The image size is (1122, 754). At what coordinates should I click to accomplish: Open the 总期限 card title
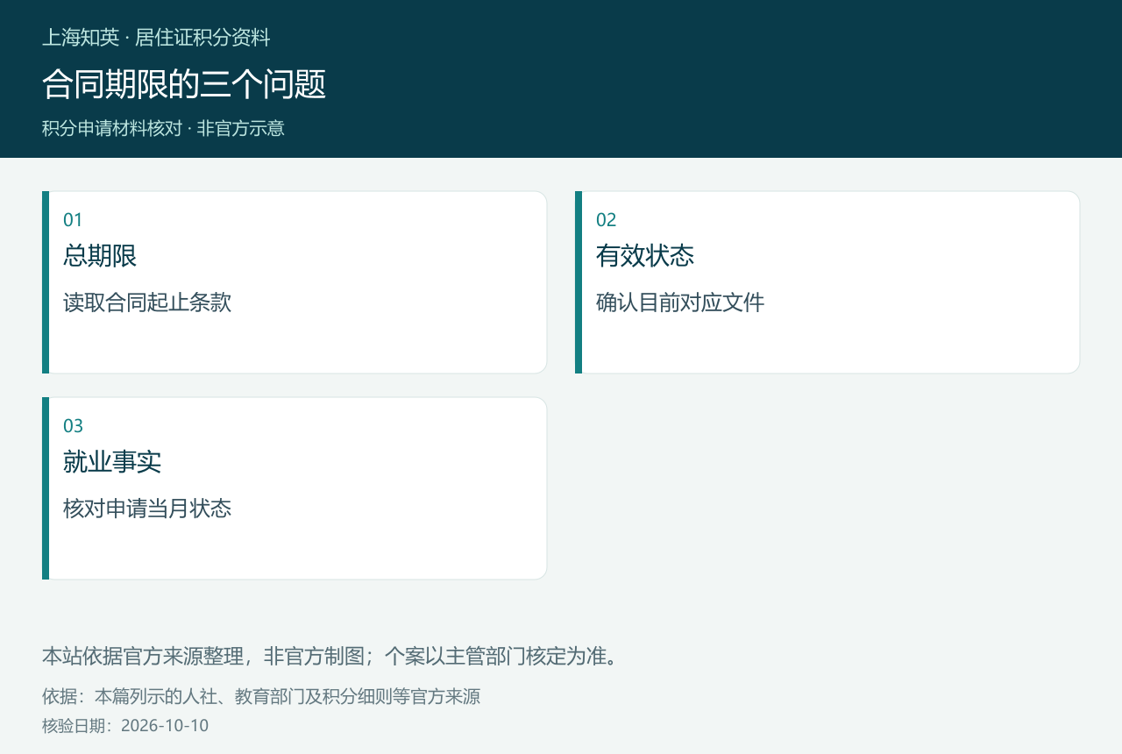pyautogui.click(x=100, y=256)
